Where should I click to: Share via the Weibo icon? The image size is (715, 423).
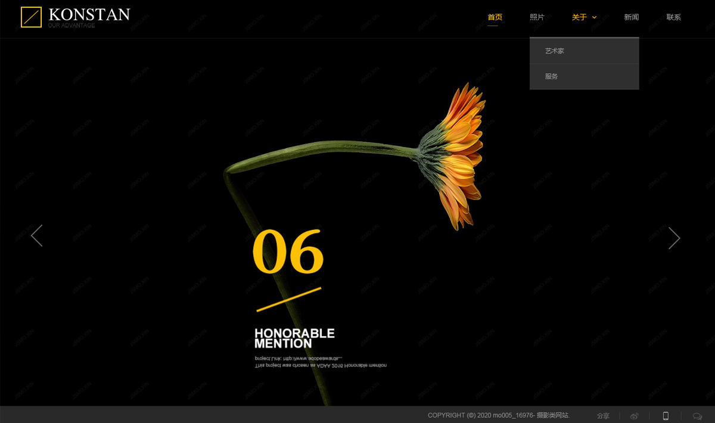(x=635, y=416)
